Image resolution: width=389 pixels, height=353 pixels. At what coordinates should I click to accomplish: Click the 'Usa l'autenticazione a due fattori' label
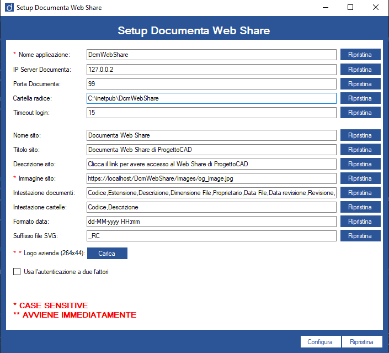(x=66, y=272)
